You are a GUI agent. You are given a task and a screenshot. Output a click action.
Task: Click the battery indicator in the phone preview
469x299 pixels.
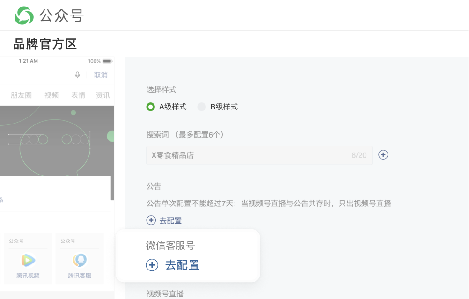point(108,61)
